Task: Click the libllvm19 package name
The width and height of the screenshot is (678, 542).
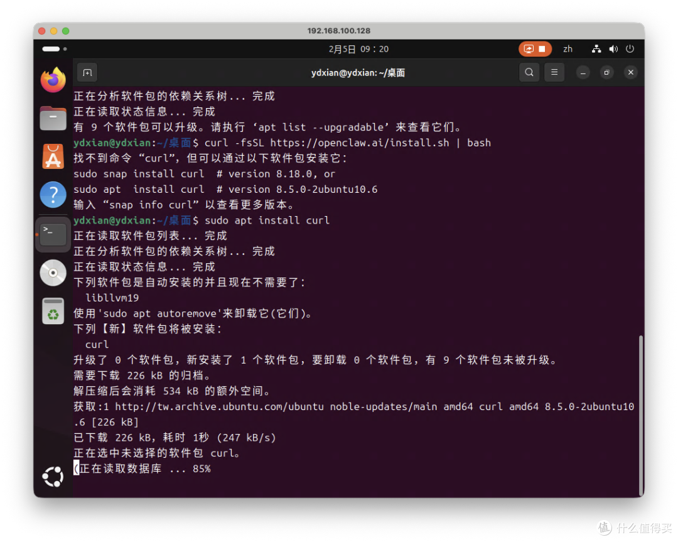Action: 112,298
